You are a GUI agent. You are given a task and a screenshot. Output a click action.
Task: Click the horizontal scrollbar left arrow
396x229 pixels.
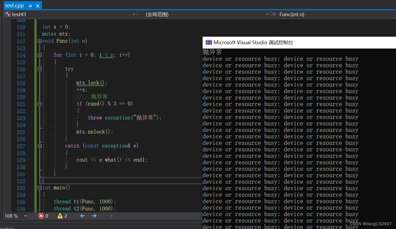click(111, 216)
